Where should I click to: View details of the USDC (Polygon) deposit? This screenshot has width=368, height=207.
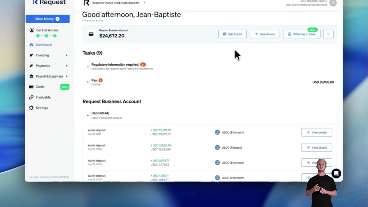click(x=317, y=147)
